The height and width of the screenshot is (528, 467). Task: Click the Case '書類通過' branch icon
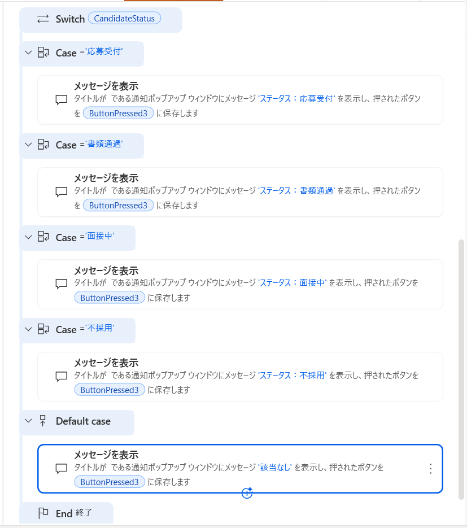43,145
